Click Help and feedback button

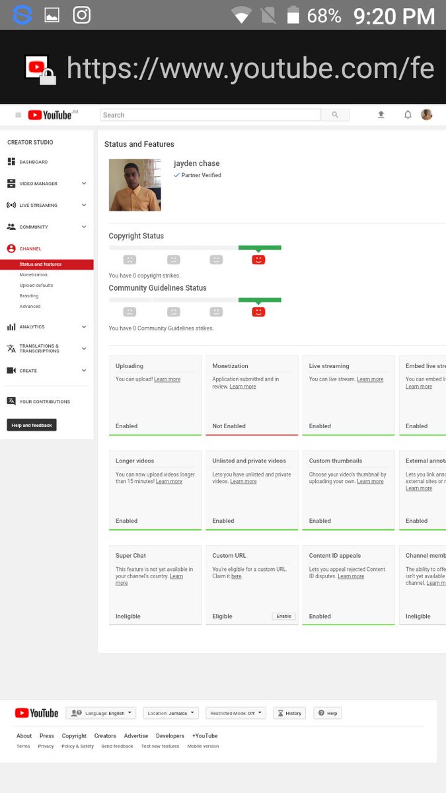tap(32, 425)
